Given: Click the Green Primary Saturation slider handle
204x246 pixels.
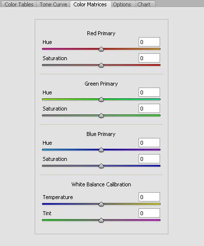Looking at the screenshot, I should pos(101,115).
